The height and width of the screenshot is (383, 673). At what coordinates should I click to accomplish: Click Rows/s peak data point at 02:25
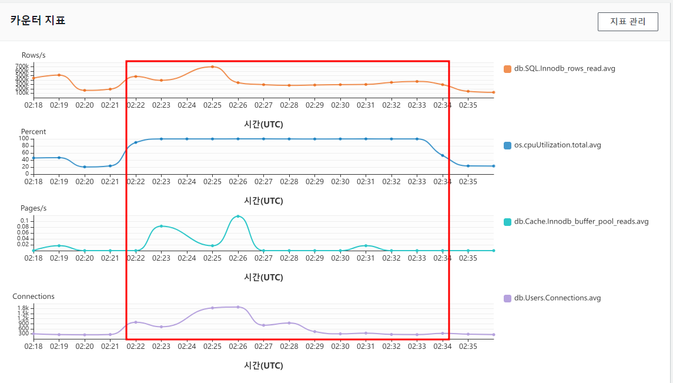tap(212, 66)
